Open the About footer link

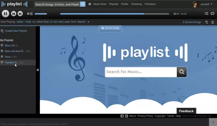tap(133, 116)
